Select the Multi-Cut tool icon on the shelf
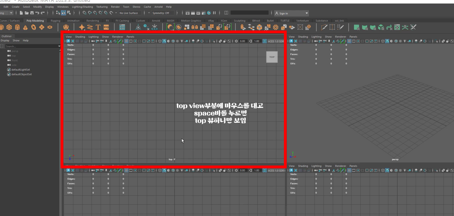The image size is (454, 216). (324, 27)
